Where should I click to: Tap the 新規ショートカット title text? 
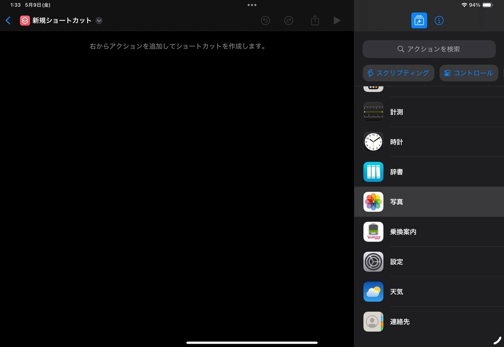click(62, 21)
